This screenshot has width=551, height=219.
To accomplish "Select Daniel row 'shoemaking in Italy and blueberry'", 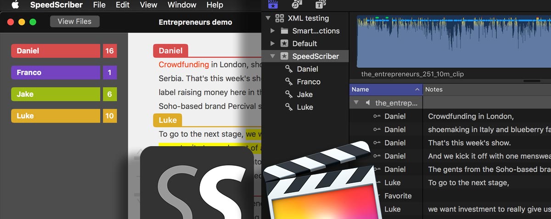I will coord(450,130).
